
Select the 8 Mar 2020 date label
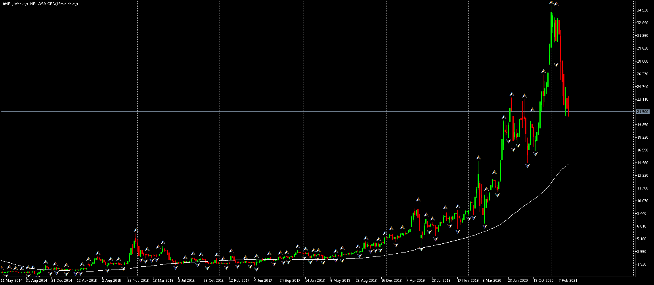(492, 280)
